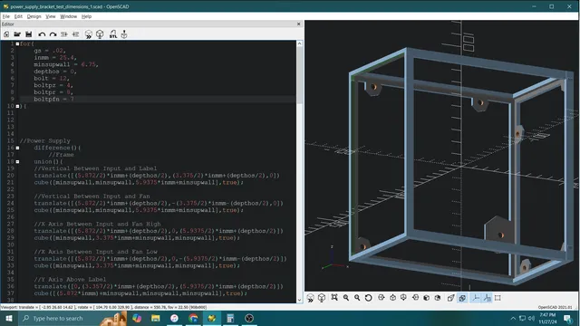
Task: Open the View menu
Action: (x=51, y=16)
